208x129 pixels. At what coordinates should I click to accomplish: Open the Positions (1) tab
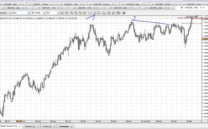click(x=30, y=126)
